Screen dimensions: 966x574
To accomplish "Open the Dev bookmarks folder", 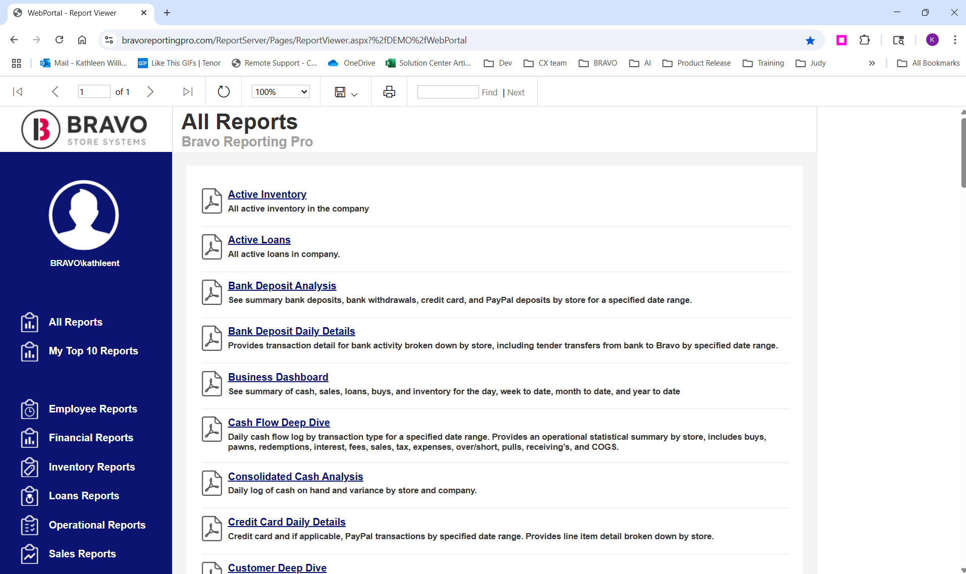I will tap(498, 63).
